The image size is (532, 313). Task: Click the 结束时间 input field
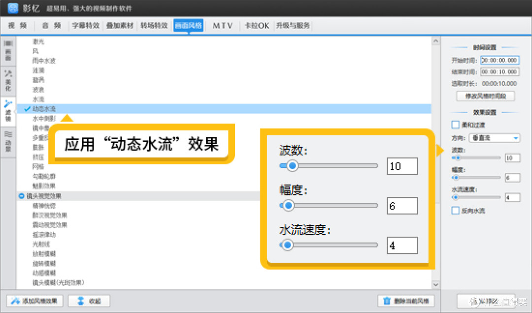point(499,72)
